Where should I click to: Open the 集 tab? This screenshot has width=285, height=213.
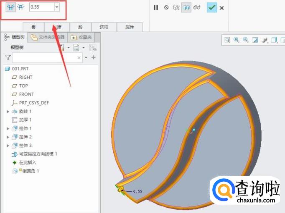pos(33,27)
